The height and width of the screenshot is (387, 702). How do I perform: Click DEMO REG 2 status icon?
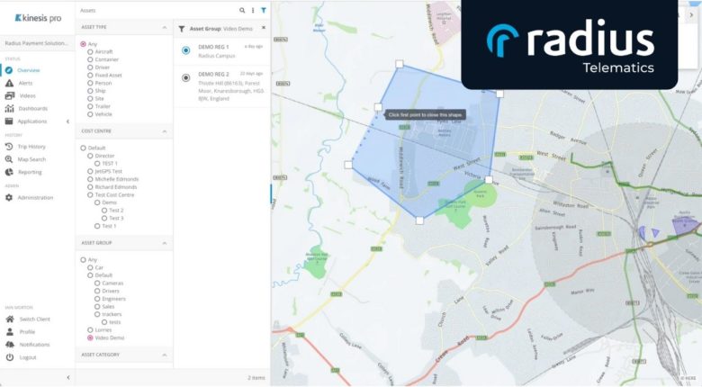click(185, 78)
